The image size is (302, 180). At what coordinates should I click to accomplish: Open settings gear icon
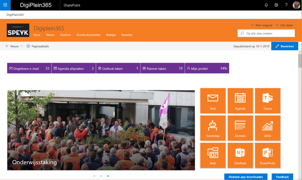pyautogui.click(x=276, y=5)
